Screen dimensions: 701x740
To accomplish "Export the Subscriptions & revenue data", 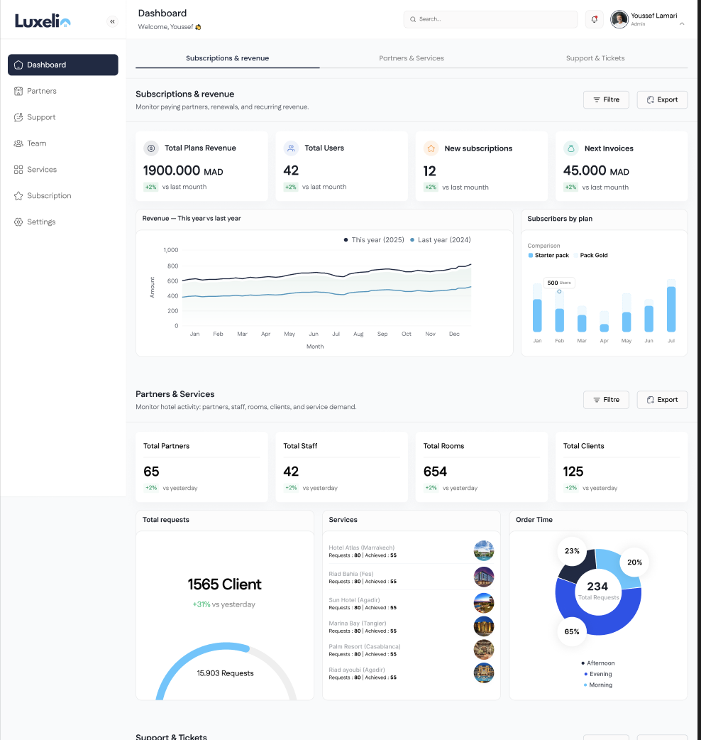I will click(x=662, y=100).
